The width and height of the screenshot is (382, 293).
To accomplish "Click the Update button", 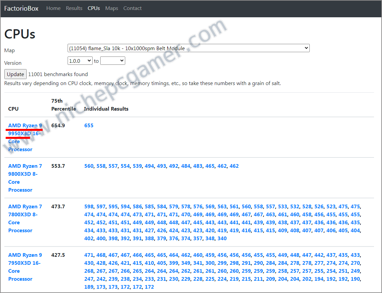I will pos(15,74).
